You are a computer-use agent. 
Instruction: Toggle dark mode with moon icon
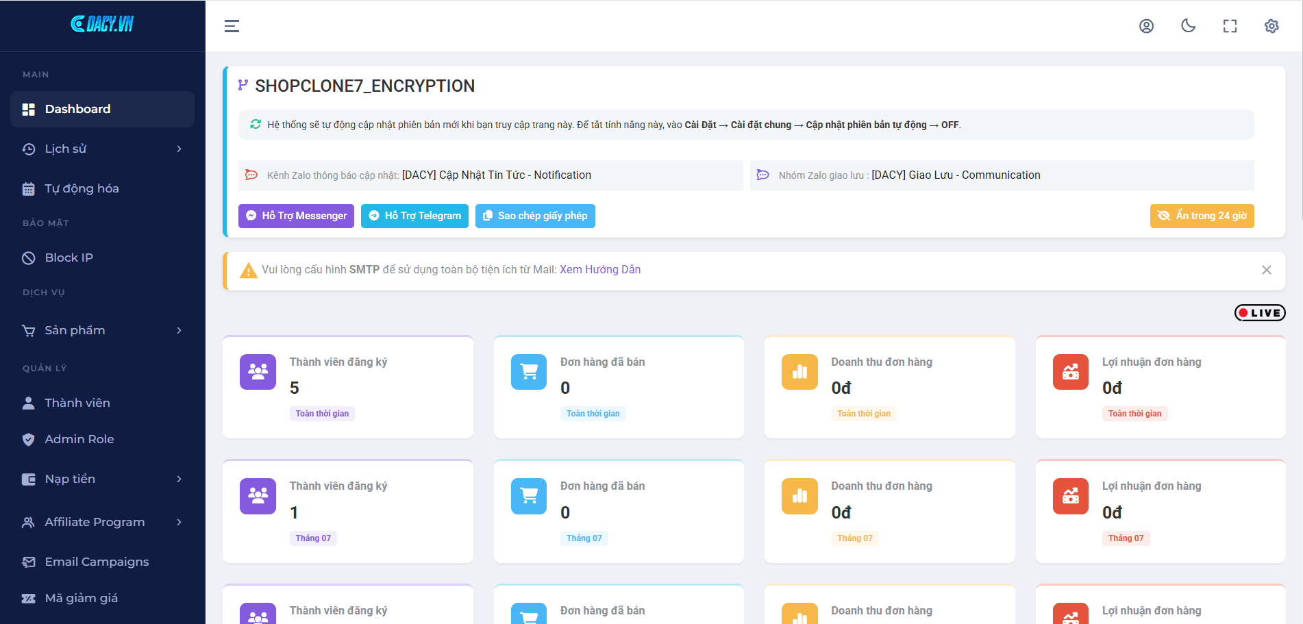[x=1188, y=26]
